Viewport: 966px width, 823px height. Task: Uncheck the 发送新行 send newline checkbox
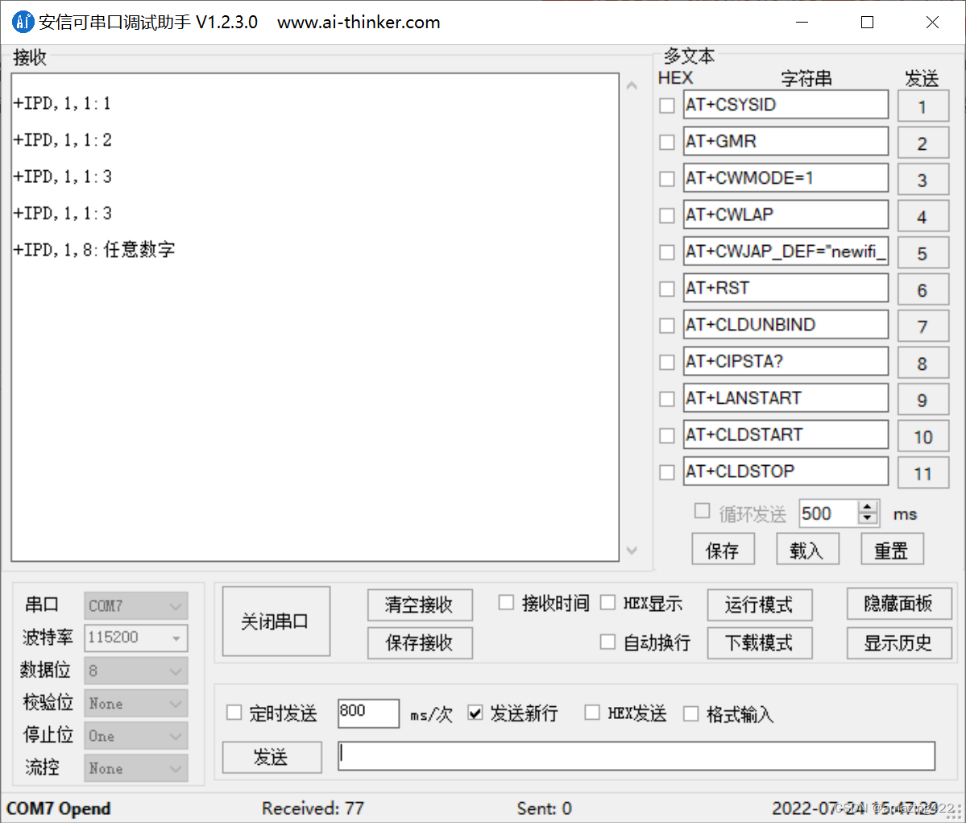(x=475, y=713)
